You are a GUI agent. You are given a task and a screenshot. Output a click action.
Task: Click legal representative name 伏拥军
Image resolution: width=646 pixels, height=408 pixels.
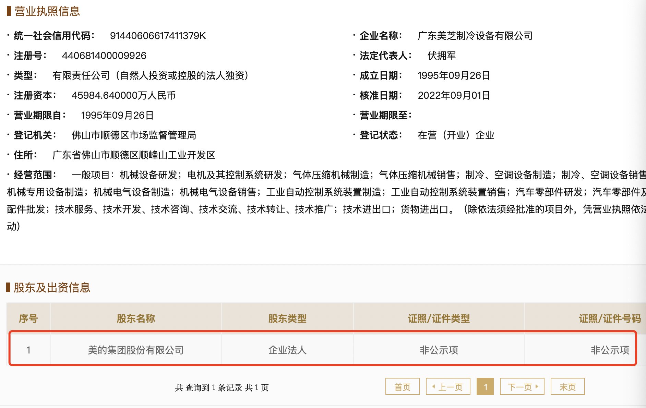(442, 56)
